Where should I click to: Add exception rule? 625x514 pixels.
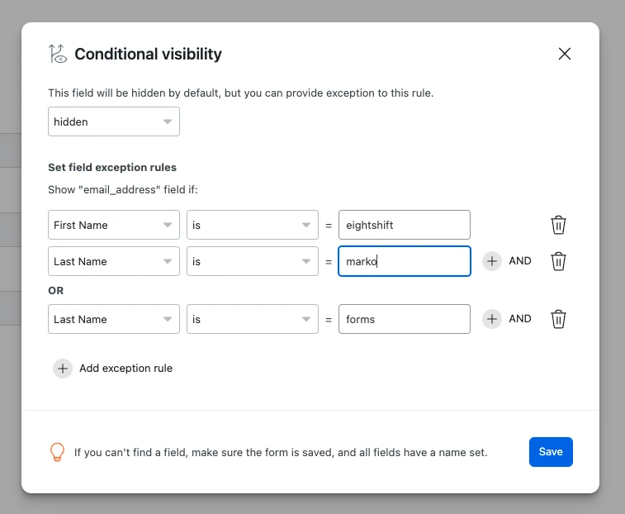(113, 369)
